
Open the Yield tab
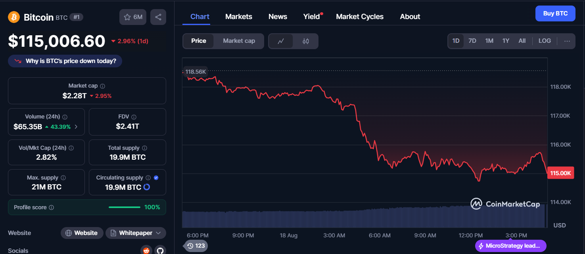(312, 17)
